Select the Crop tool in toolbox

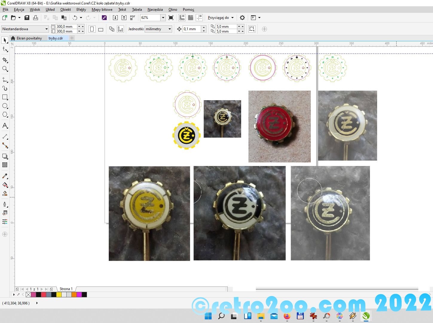5,60
